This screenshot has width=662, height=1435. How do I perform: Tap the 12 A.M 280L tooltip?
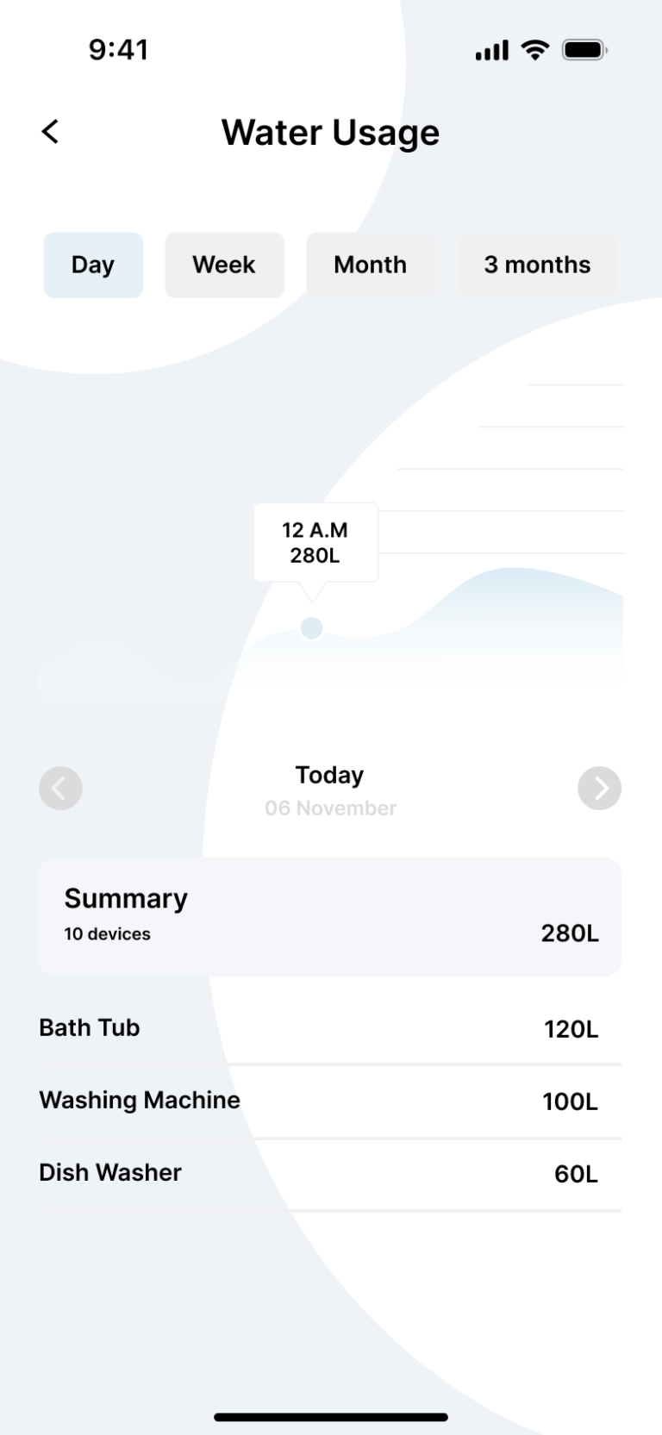click(315, 543)
